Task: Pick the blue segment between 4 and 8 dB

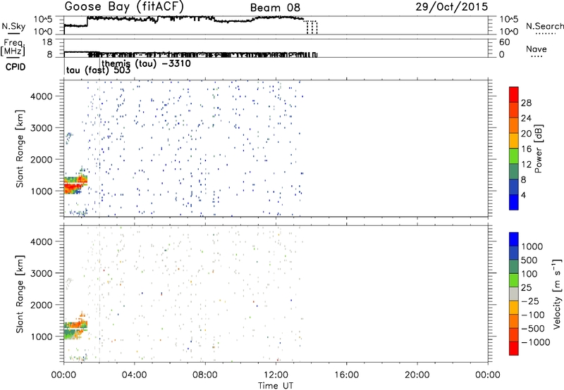Action: click(x=514, y=187)
